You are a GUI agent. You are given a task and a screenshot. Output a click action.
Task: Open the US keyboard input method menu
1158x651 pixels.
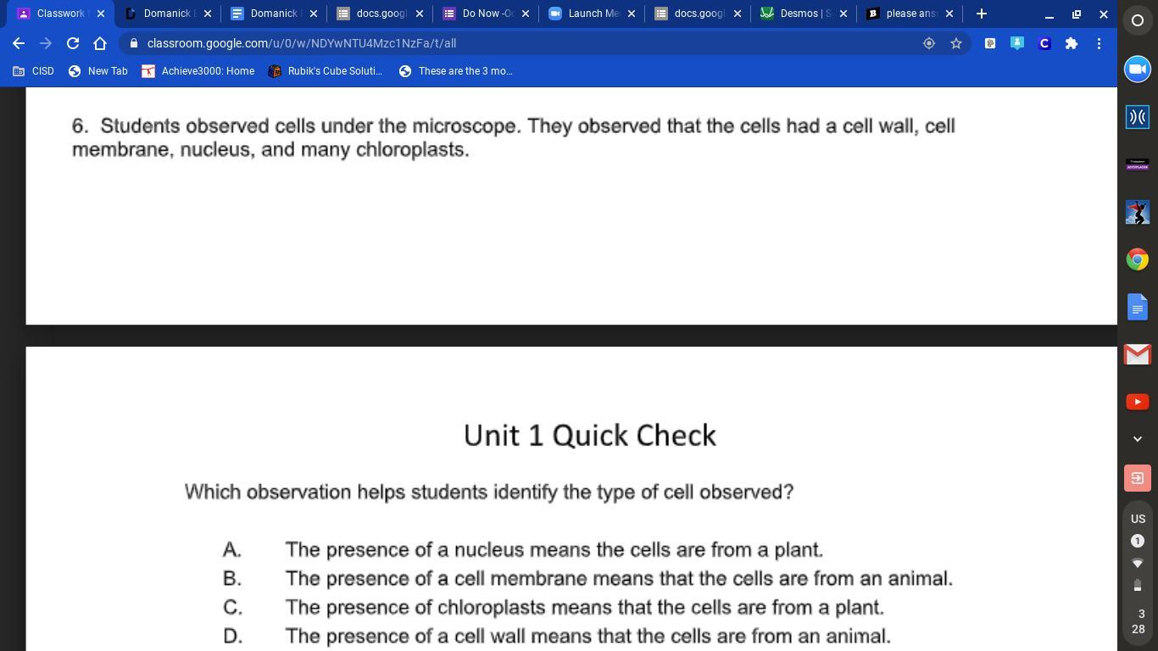tap(1138, 519)
